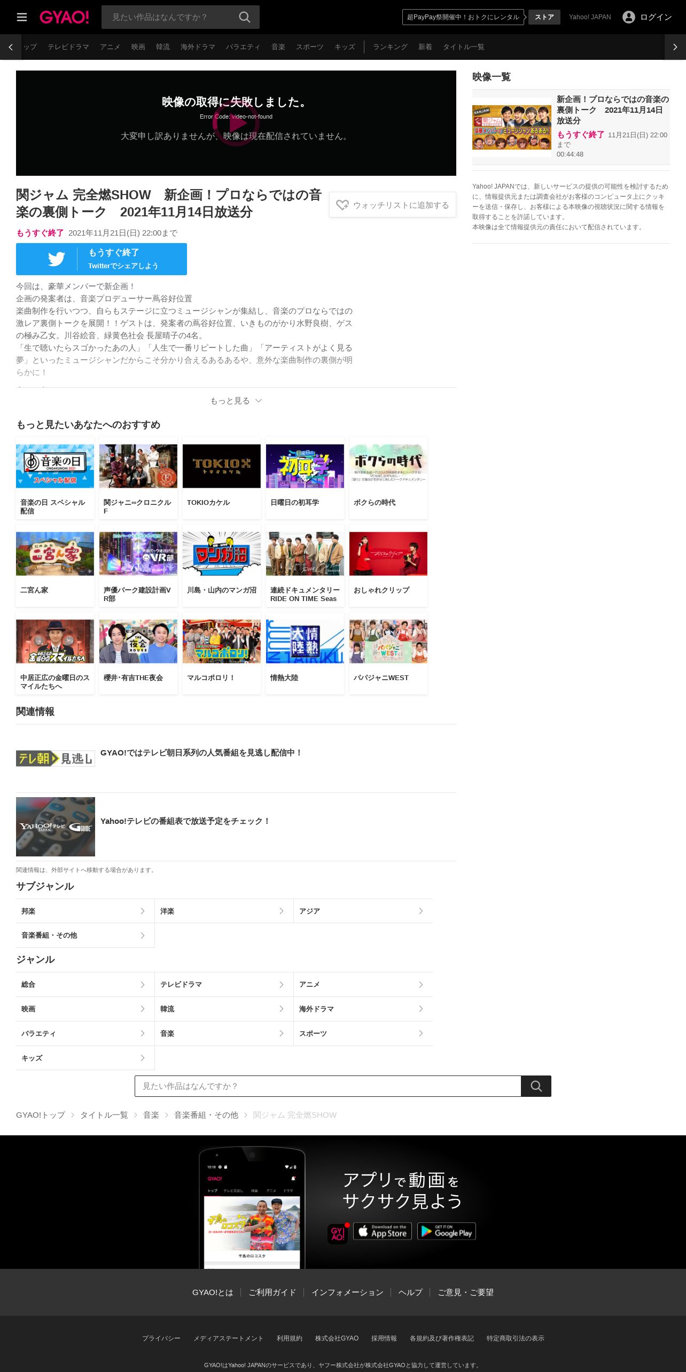Viewport: 686px width, 1372px height.
Task: Open 櫻井・有吉THE夜会 card
Action: click(138, 653)
